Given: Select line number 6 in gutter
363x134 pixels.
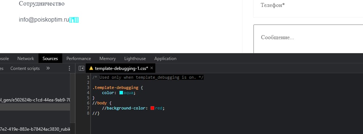Looking at the screenshot, I should [88, 103].
